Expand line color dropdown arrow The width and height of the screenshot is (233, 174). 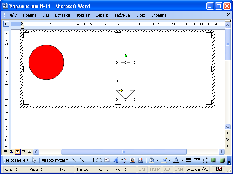tap(170, 160)
